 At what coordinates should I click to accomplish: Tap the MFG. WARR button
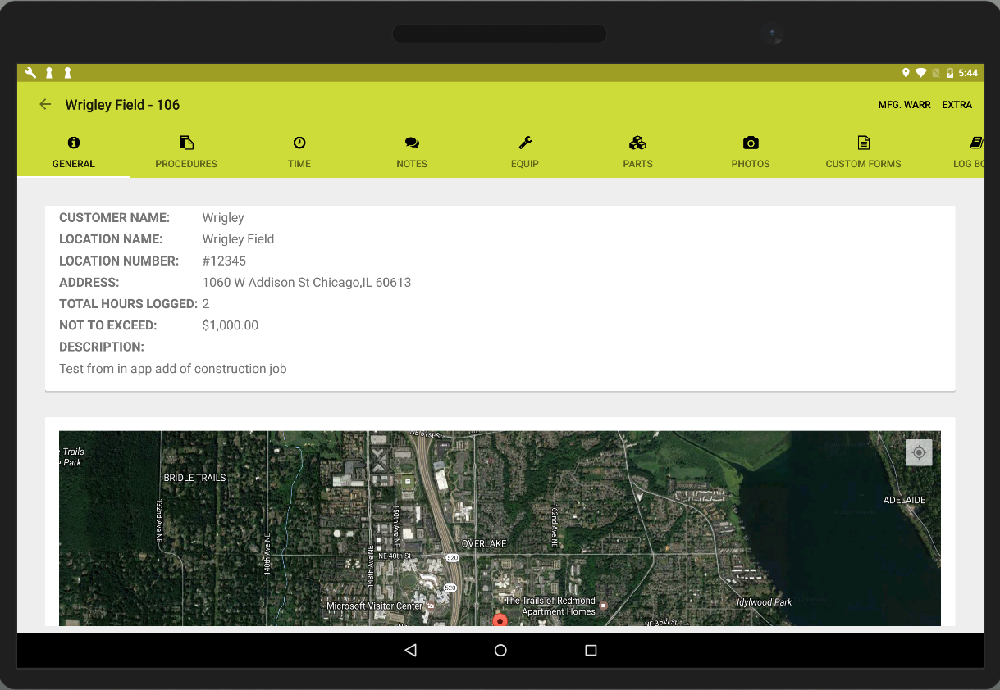905,105
